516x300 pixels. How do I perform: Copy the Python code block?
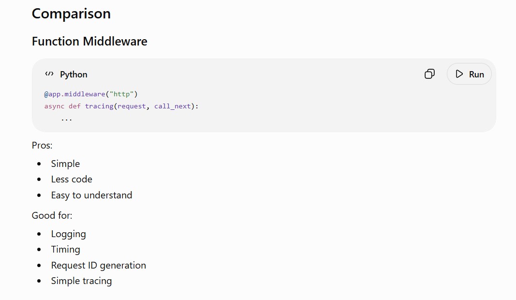[x=429, y=74]
